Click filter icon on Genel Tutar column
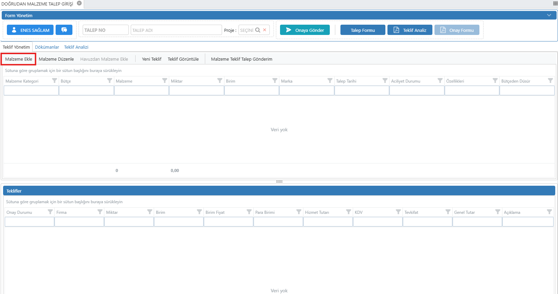 coord(497,212)
